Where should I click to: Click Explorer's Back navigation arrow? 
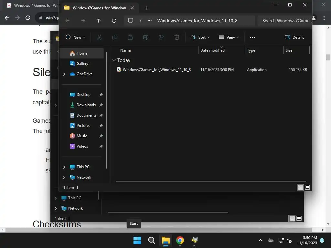(x=68, y=20)
